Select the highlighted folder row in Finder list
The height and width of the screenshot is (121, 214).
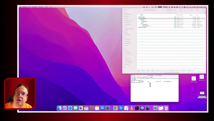pyautogui.click(x=172, y=18)
